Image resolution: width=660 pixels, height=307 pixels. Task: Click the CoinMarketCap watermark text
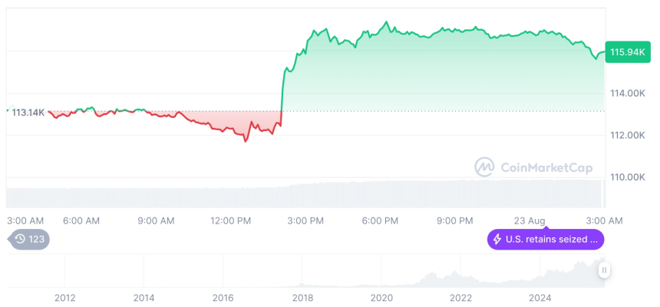pyautogui.click(x=546, y=167)
